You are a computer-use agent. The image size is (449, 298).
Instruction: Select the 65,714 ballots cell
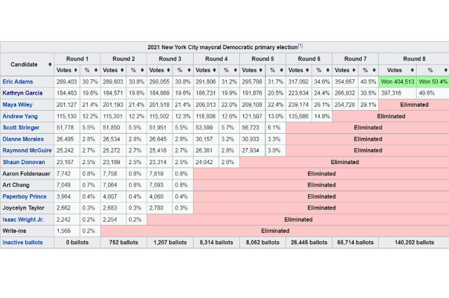356,243
